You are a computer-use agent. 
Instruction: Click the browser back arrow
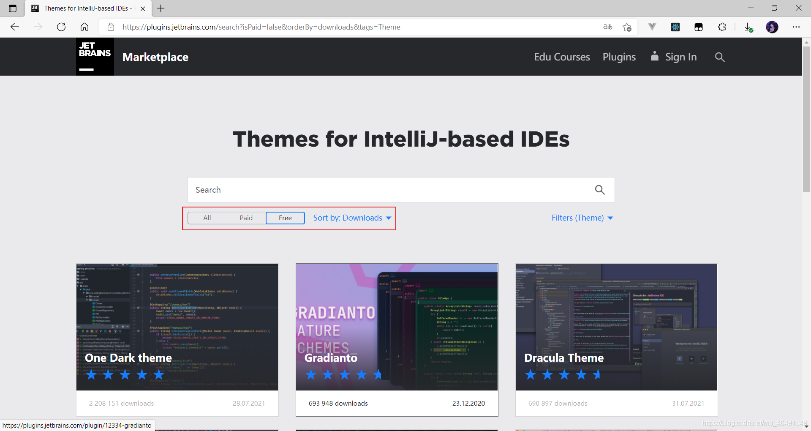15,27
